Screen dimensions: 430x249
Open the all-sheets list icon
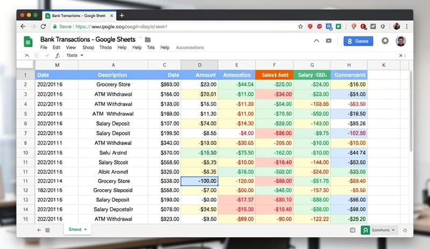point(47,230)
